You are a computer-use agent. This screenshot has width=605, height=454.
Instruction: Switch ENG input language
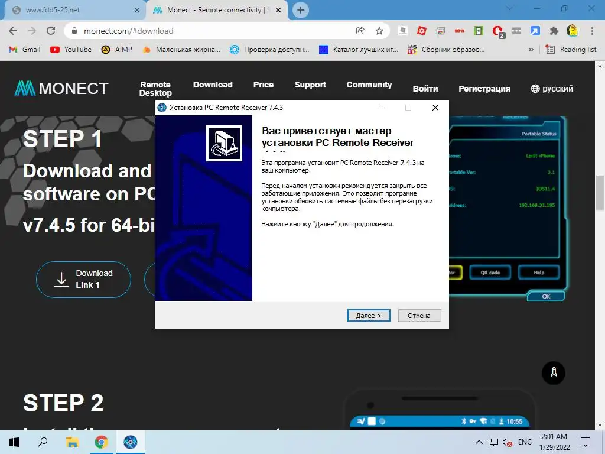tap(525, 442)
